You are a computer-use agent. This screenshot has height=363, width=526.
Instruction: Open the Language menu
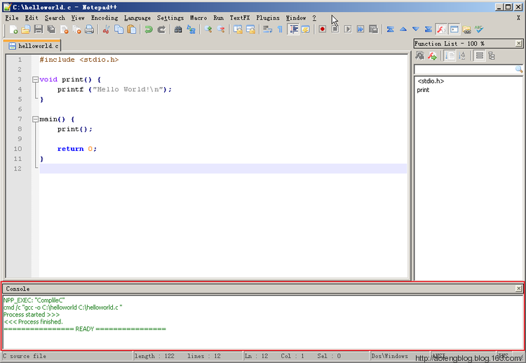137,18
